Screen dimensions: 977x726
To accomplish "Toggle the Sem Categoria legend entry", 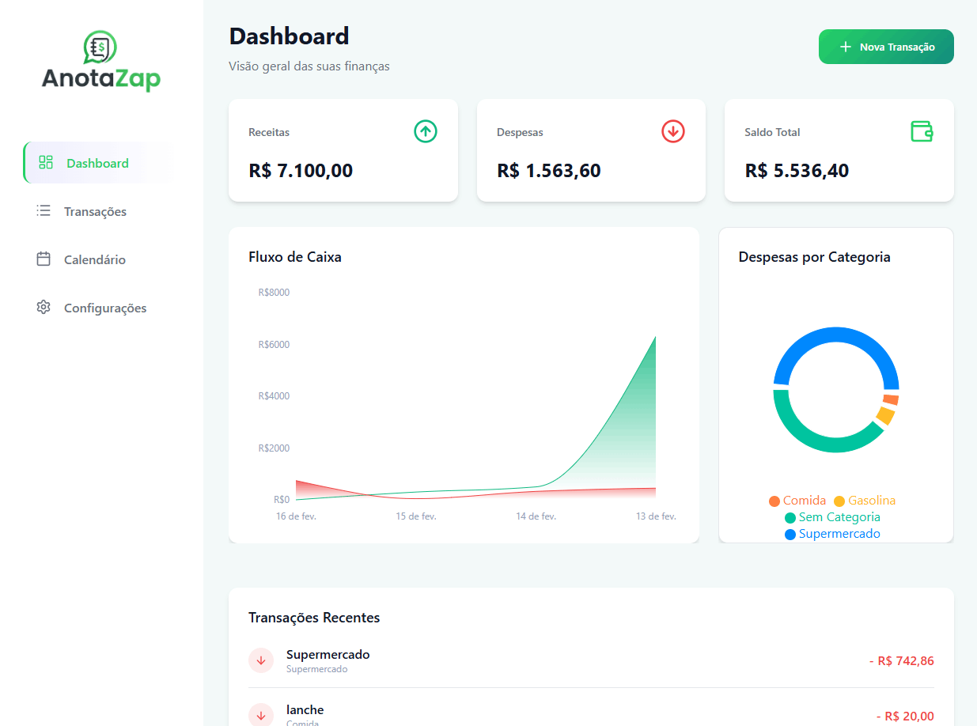I will (832, 516).
